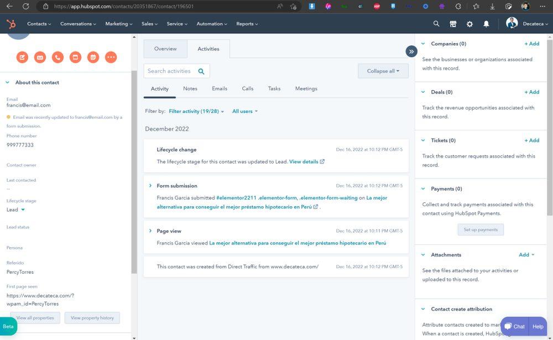
Task: Collapse the Companies (0) section
Action: (423, 44)
